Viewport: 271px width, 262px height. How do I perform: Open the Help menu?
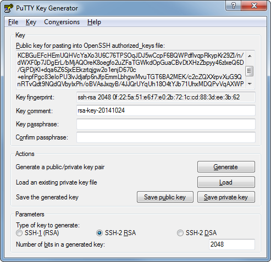coord(94,22)
